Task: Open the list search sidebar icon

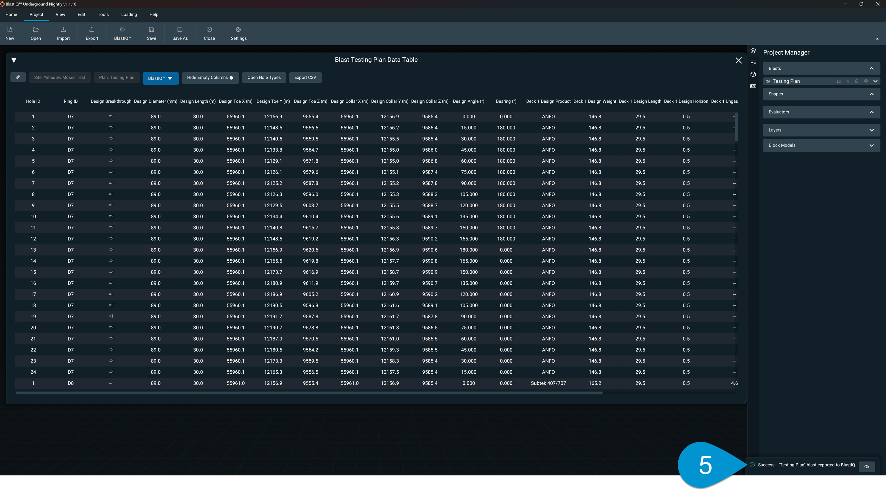Action: (x=753, y=63)
